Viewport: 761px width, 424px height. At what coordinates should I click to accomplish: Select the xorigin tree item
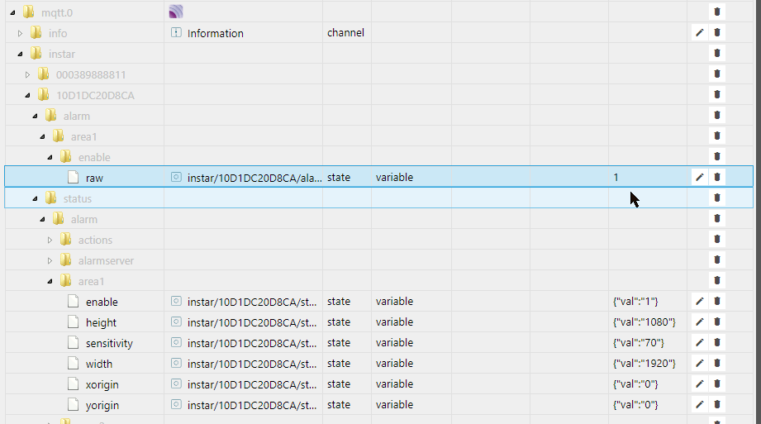pos(103,384)
